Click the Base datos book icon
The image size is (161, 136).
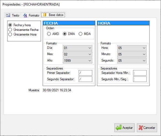pos(45,15)
